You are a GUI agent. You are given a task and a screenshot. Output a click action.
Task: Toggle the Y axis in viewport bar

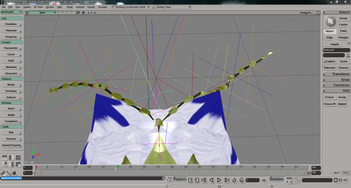(92, 13)
